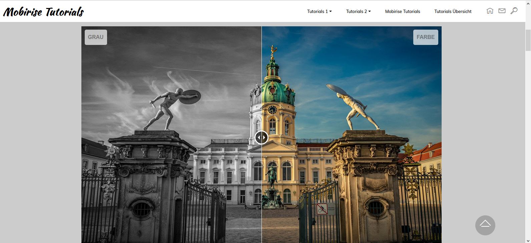Open the envelope mail icon

502,11
